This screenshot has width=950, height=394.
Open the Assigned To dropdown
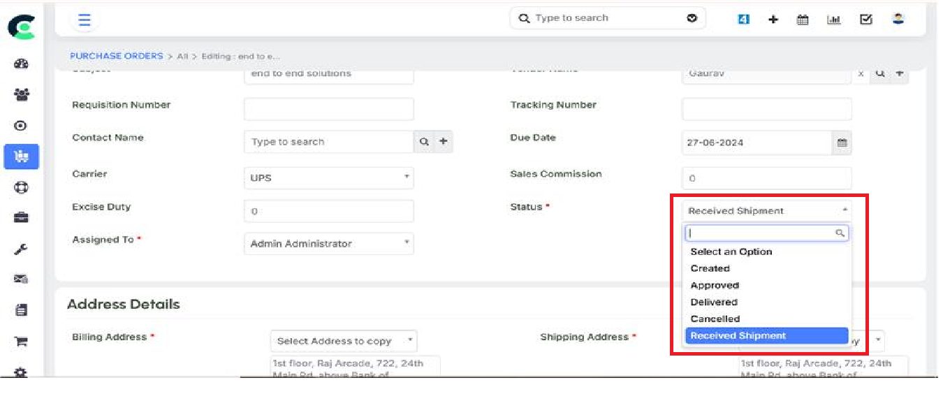tap(328, 244)
